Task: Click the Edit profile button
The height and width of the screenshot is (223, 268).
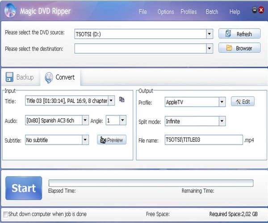Action: click(243, 102)
